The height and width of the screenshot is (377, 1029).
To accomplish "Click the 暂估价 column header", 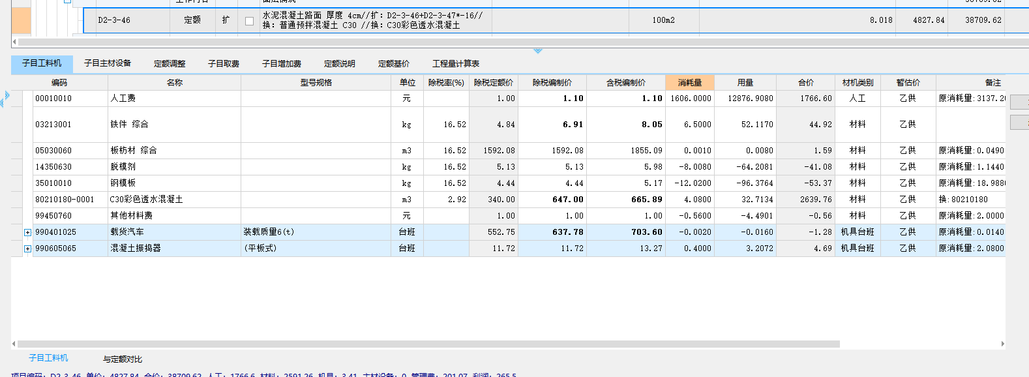I will [x=908, y=83].
